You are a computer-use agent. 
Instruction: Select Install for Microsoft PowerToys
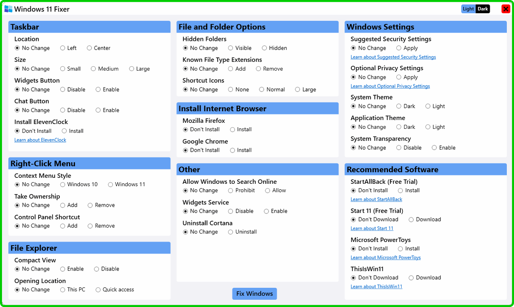(409, 249)
